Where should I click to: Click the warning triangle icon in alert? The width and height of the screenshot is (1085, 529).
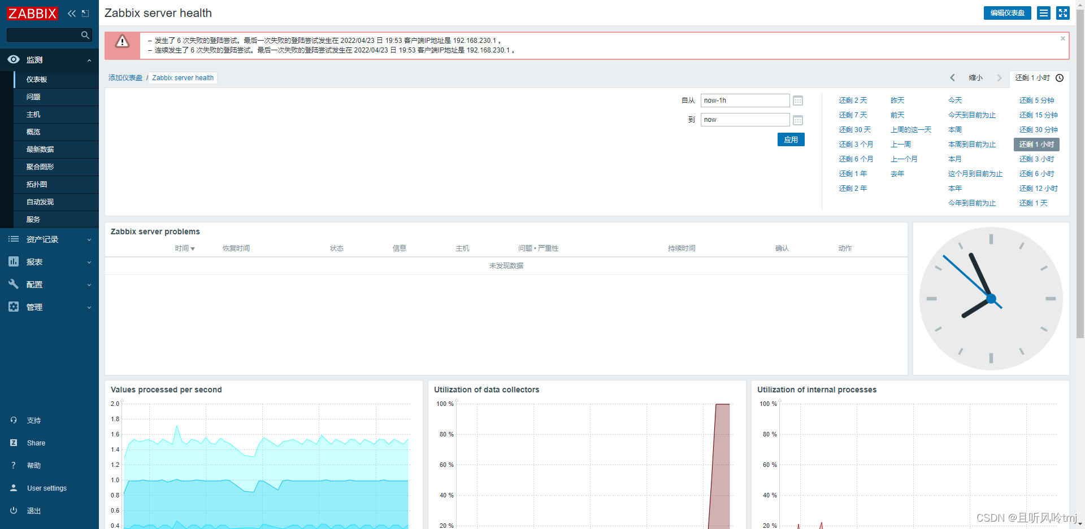coord(122,41)
